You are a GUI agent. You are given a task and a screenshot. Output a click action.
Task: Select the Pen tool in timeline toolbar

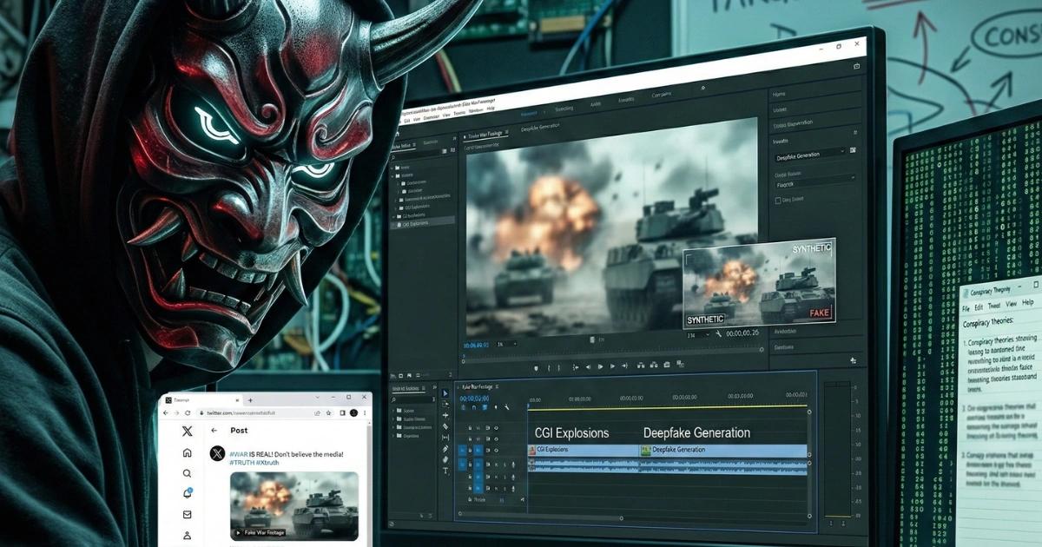(445, 448)
